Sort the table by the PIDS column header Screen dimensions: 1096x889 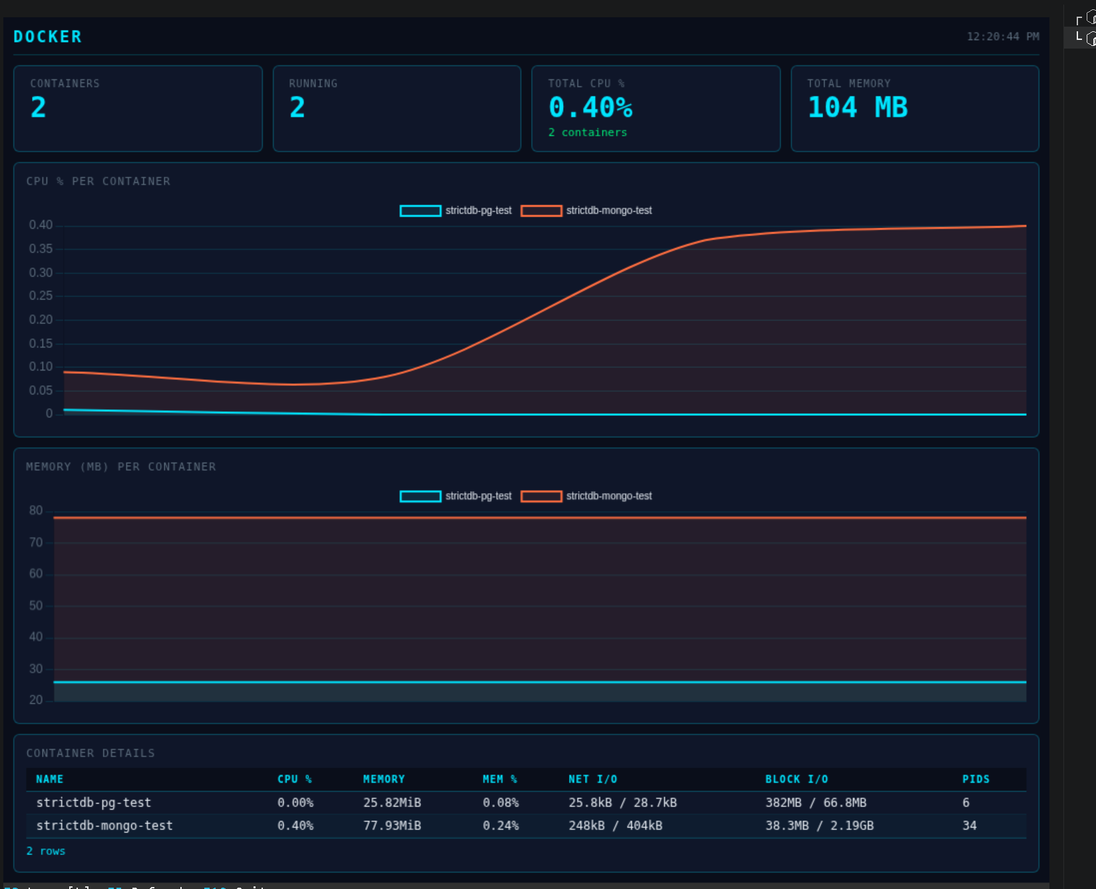[x=976, y=779]
